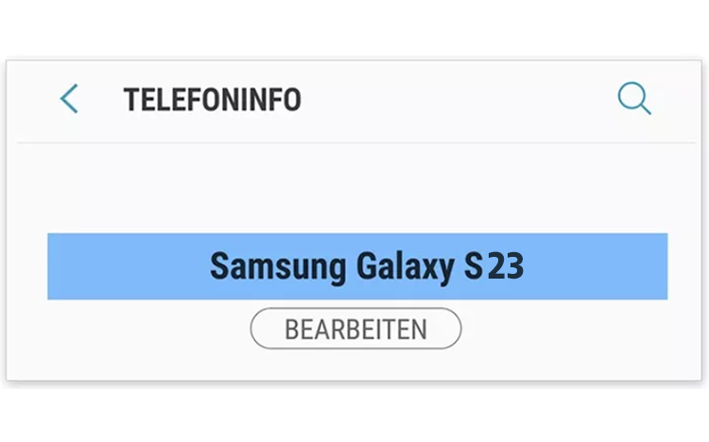Select the TELEFONINFO header title
Viewport: 709px width, 442px height.
[x=212, y=99]
